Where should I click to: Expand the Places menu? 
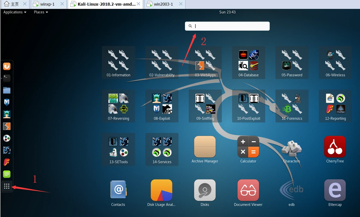[41, 12]
